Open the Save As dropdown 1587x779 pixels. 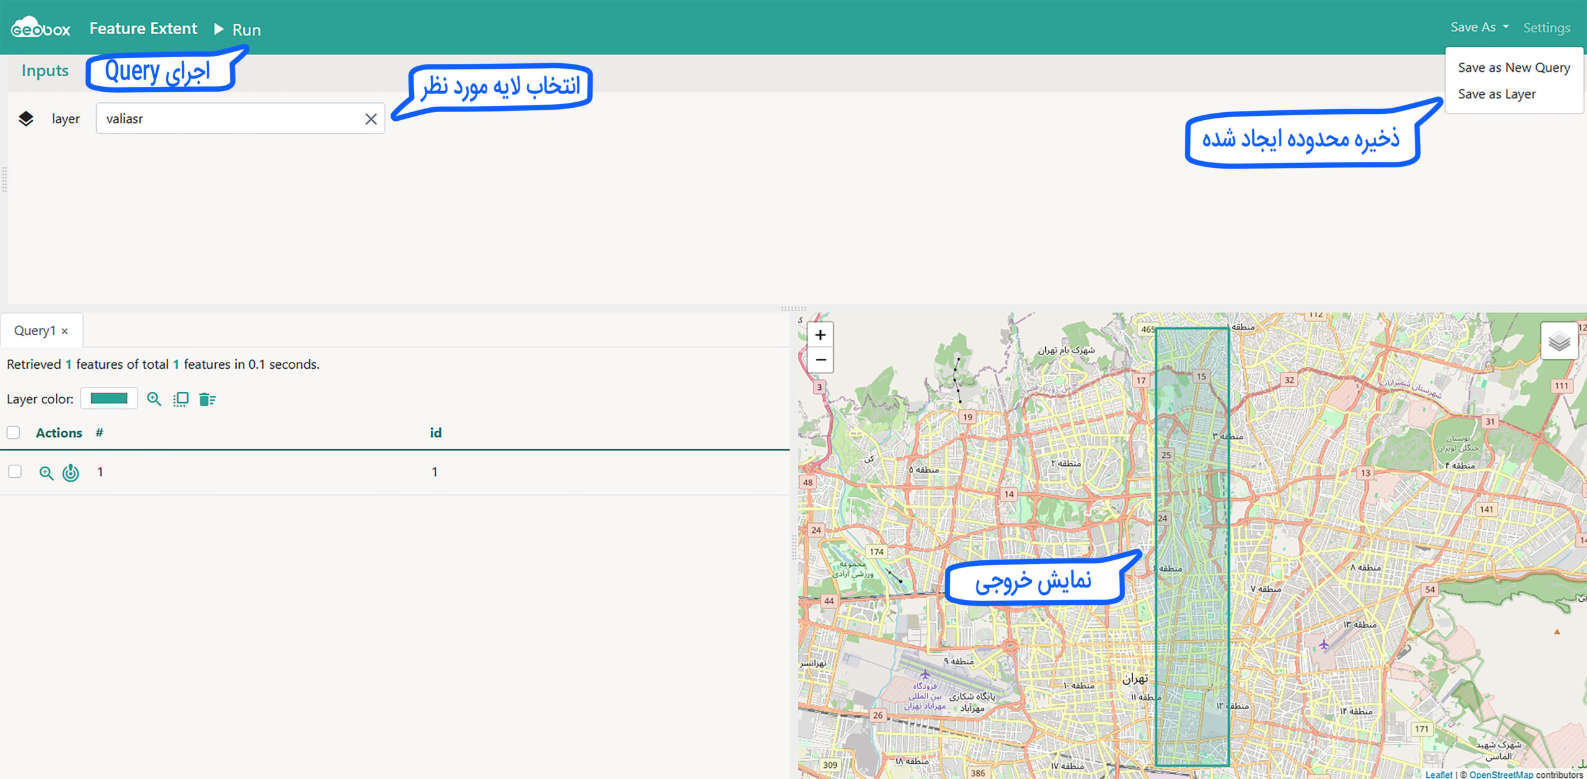pyautogui.click(x=1479, y=27)
